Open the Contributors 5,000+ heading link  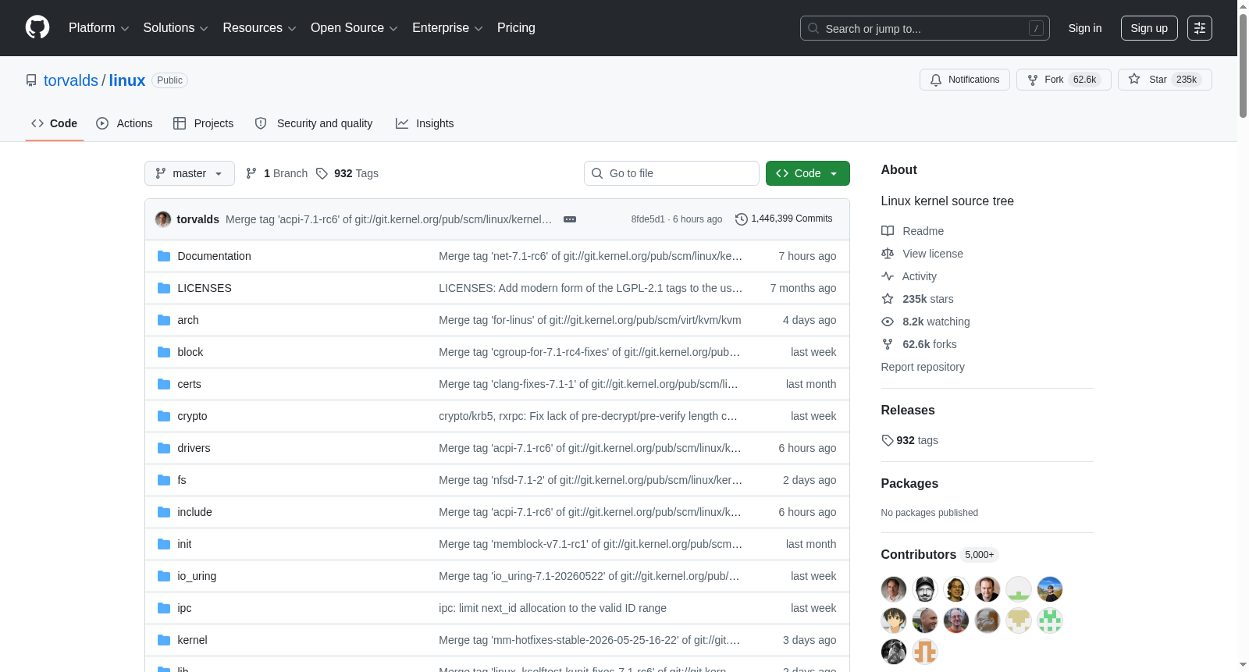point(940,554)
